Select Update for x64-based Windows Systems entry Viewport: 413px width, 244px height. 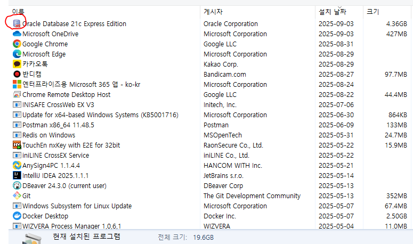point(100,115)
